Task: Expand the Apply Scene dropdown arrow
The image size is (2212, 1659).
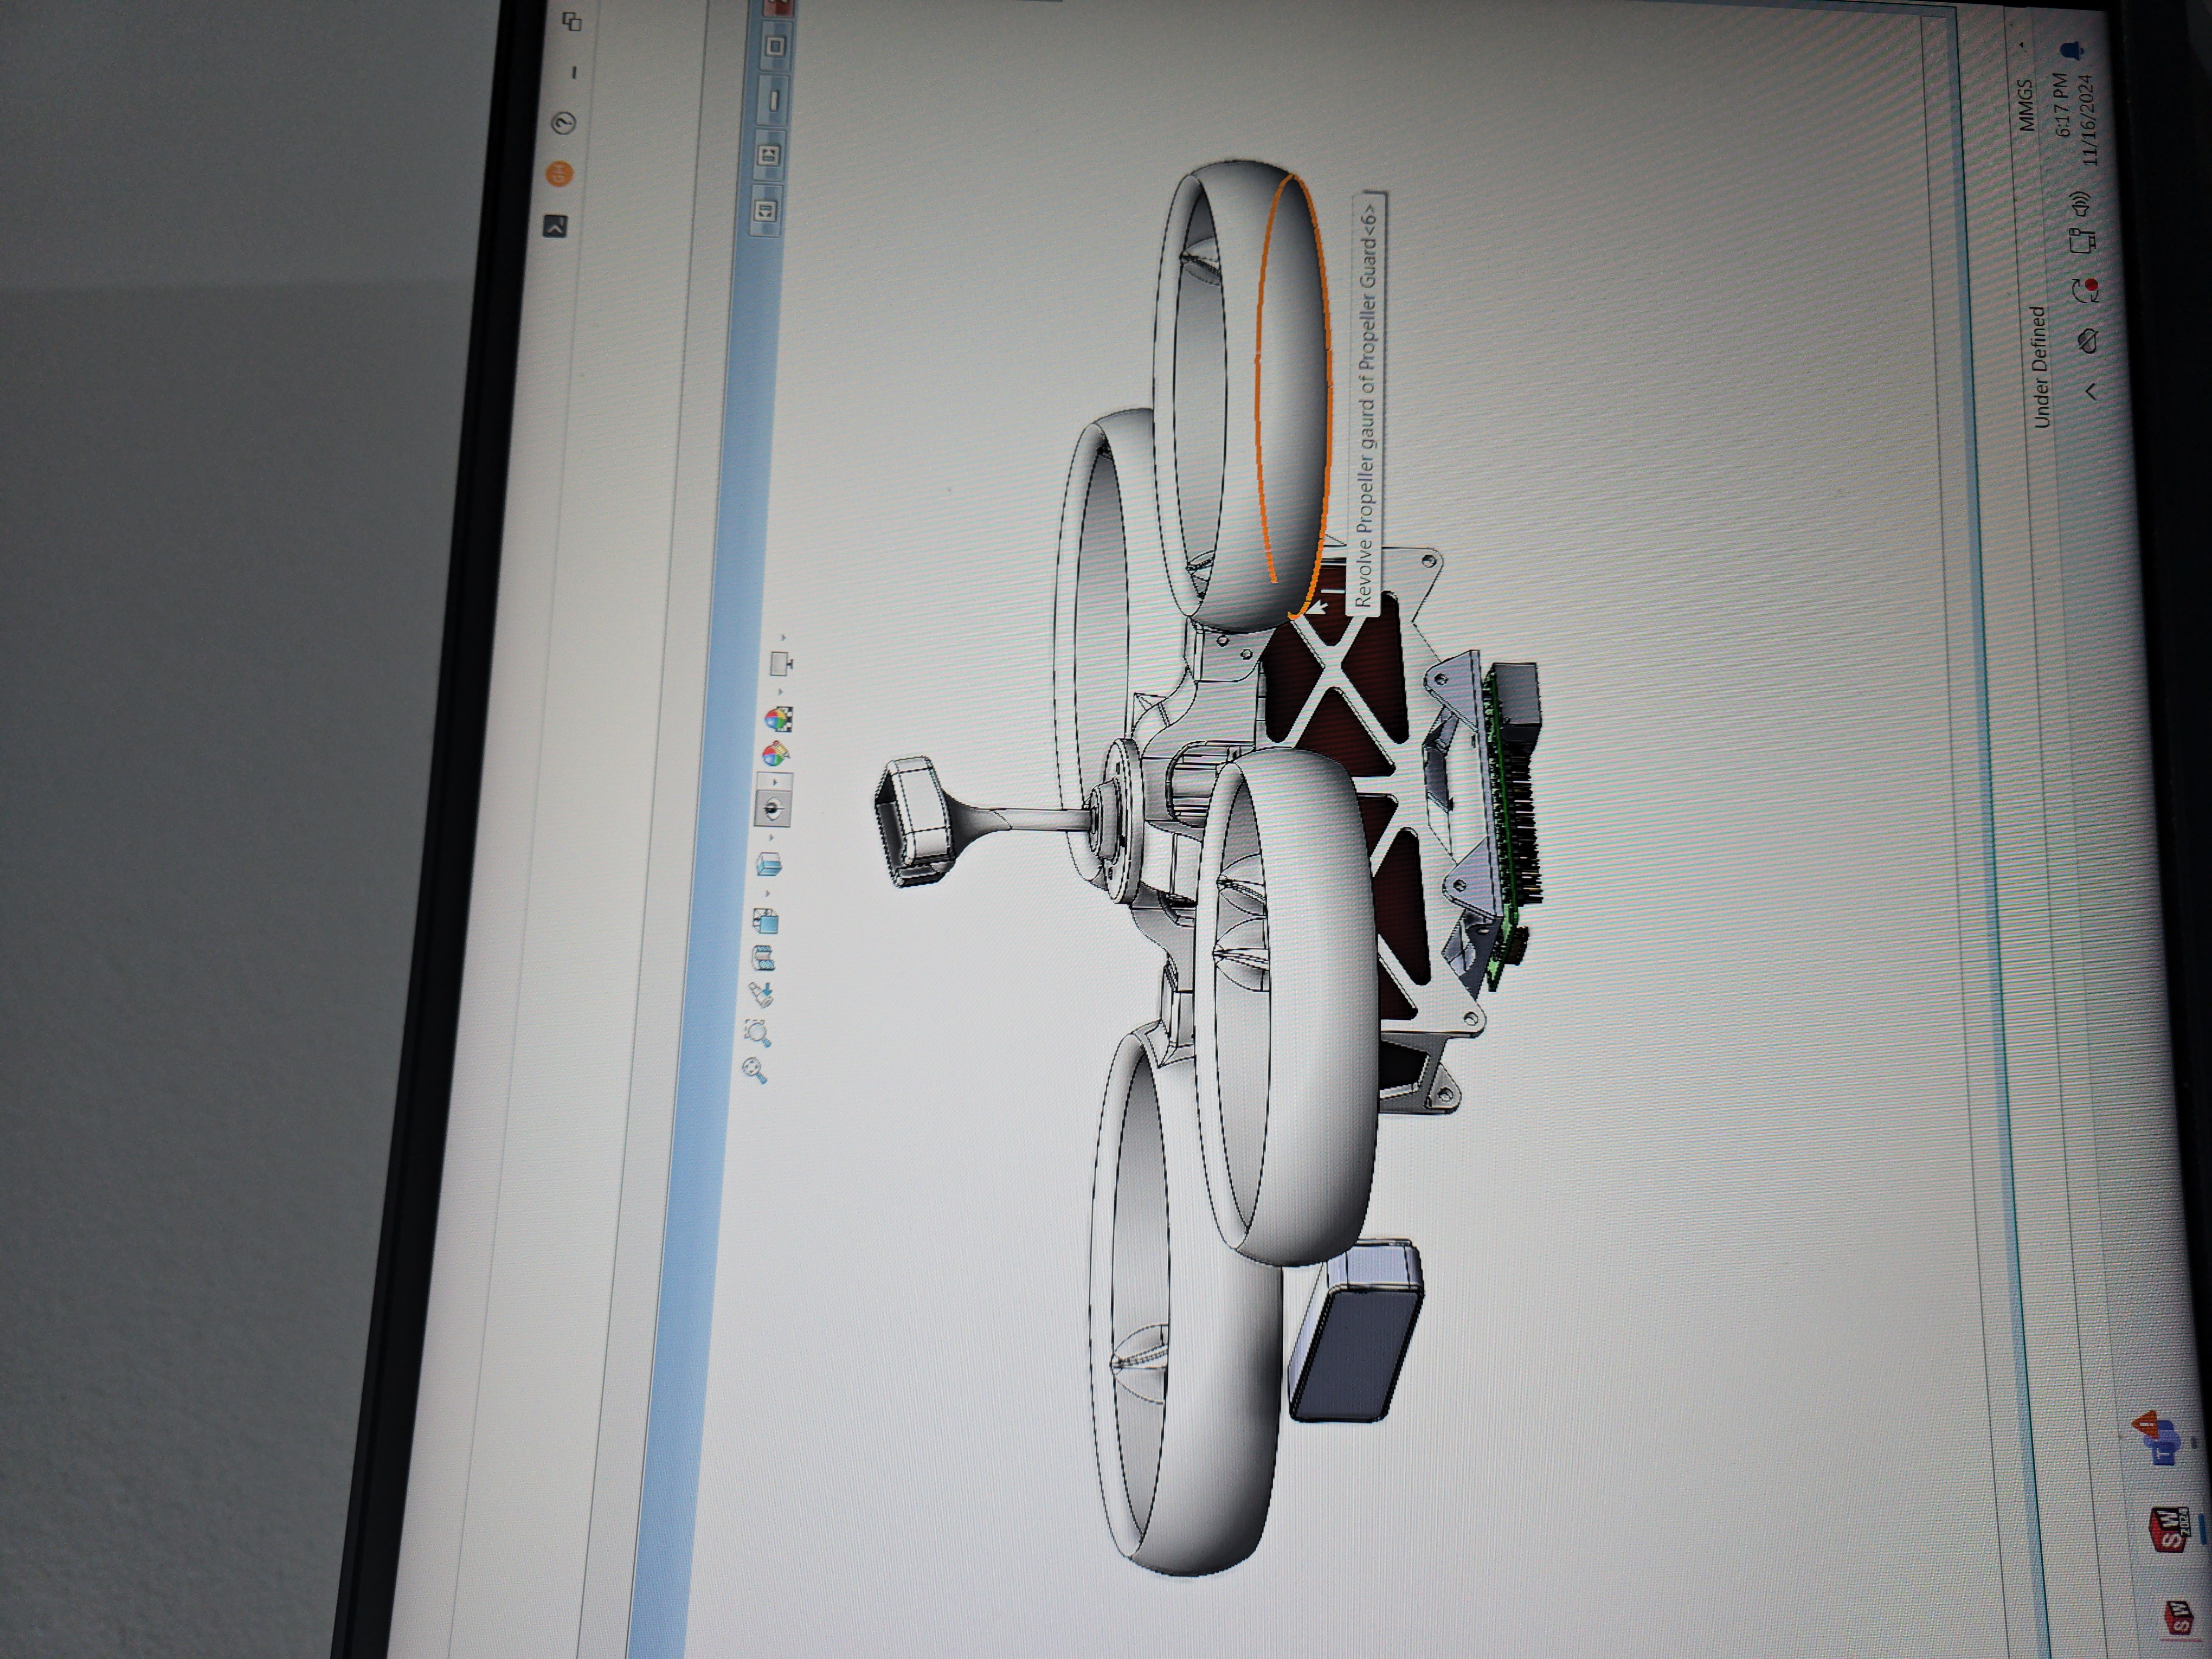Action: (x=780, y=692)
